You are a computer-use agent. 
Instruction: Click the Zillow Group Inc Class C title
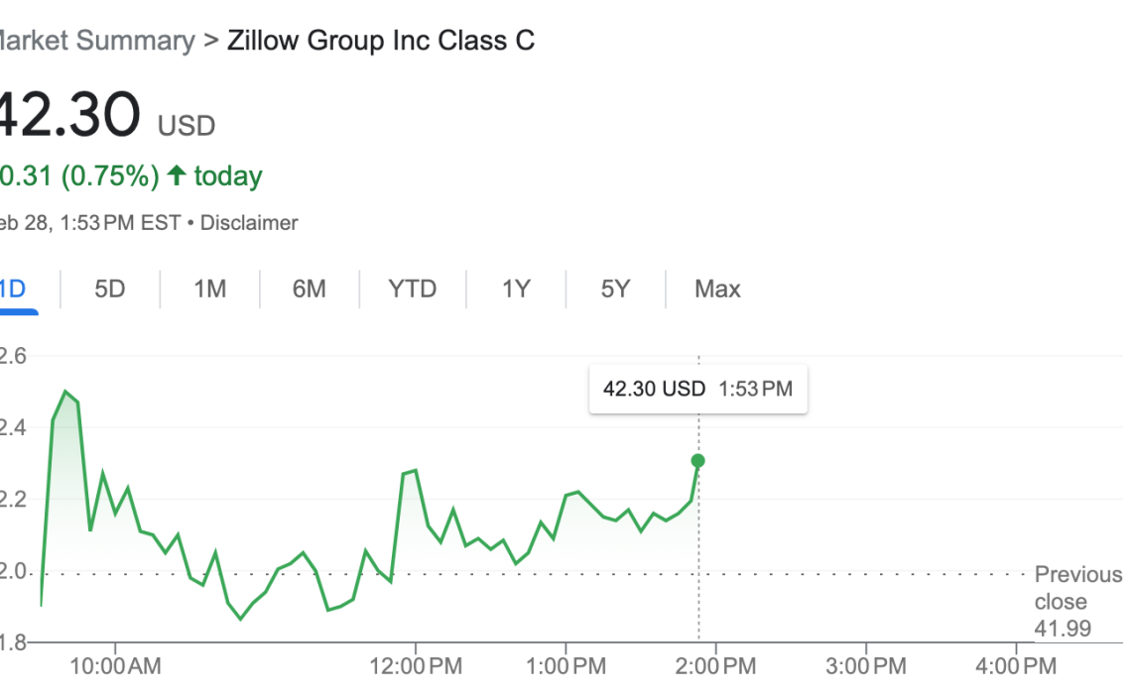click(x=381, y=41)
